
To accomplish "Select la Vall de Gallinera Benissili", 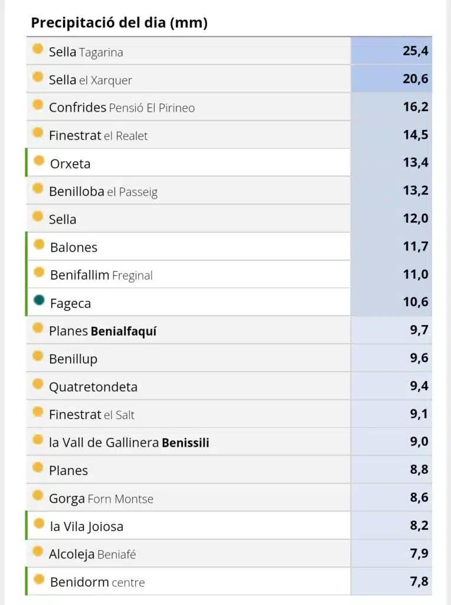I will tap(129, 442).
